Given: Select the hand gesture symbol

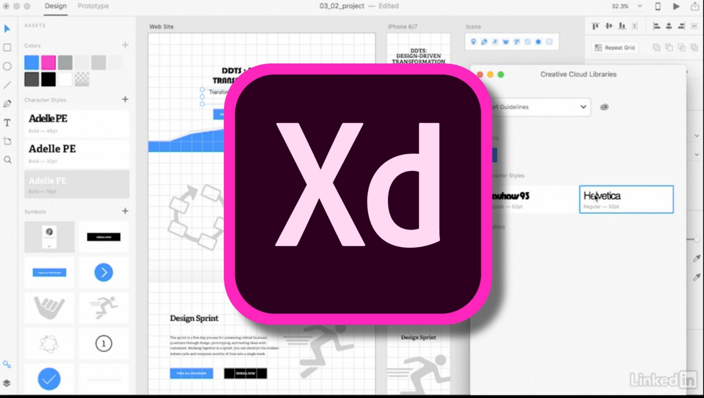Looking at the screenshot, I should 49,308.
